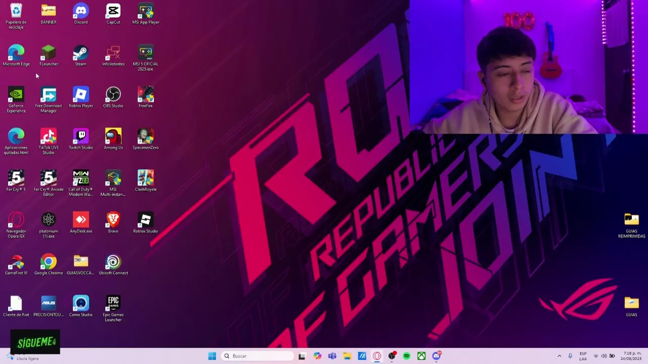Select the MSI App Player shortcut

point(145,14)
